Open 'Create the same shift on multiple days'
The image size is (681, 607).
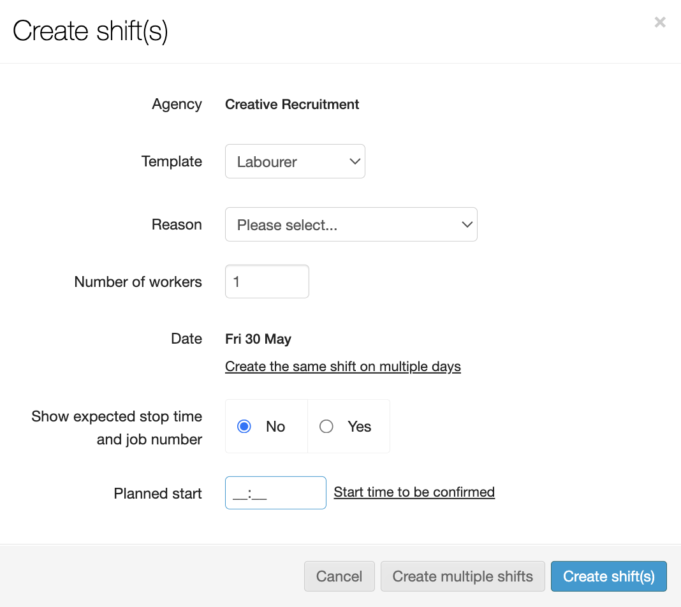tap(342, 367)
